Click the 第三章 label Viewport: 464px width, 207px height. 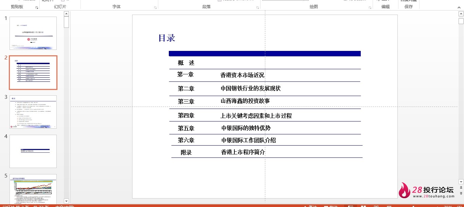pos(186,101)
